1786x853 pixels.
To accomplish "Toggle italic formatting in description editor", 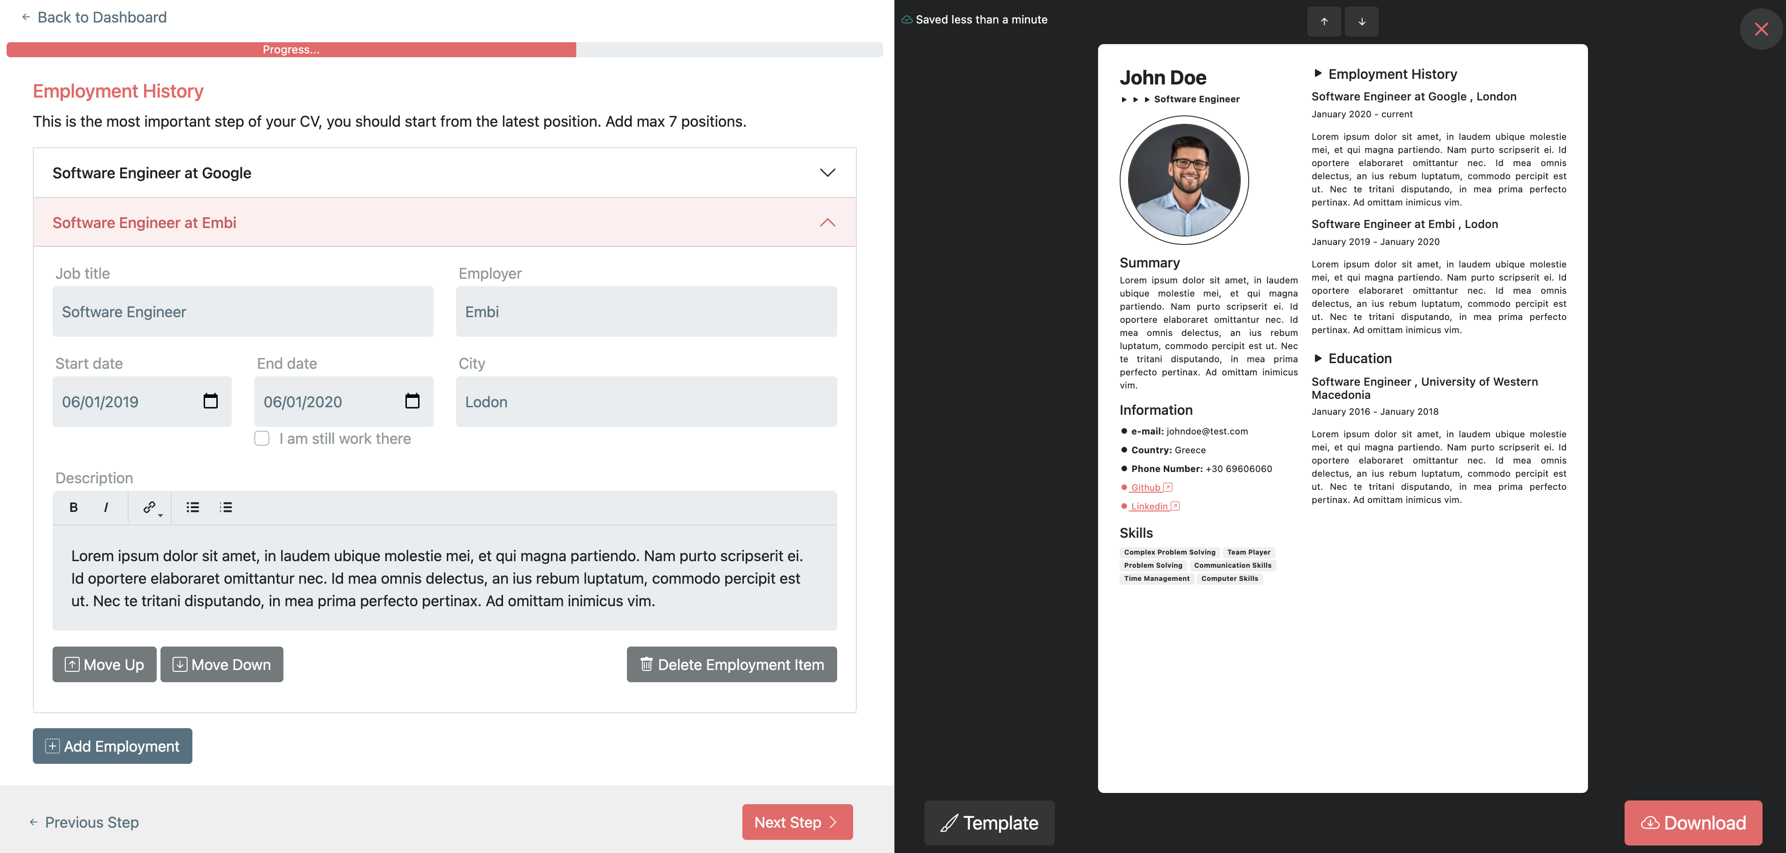I will tap(106, 507).
